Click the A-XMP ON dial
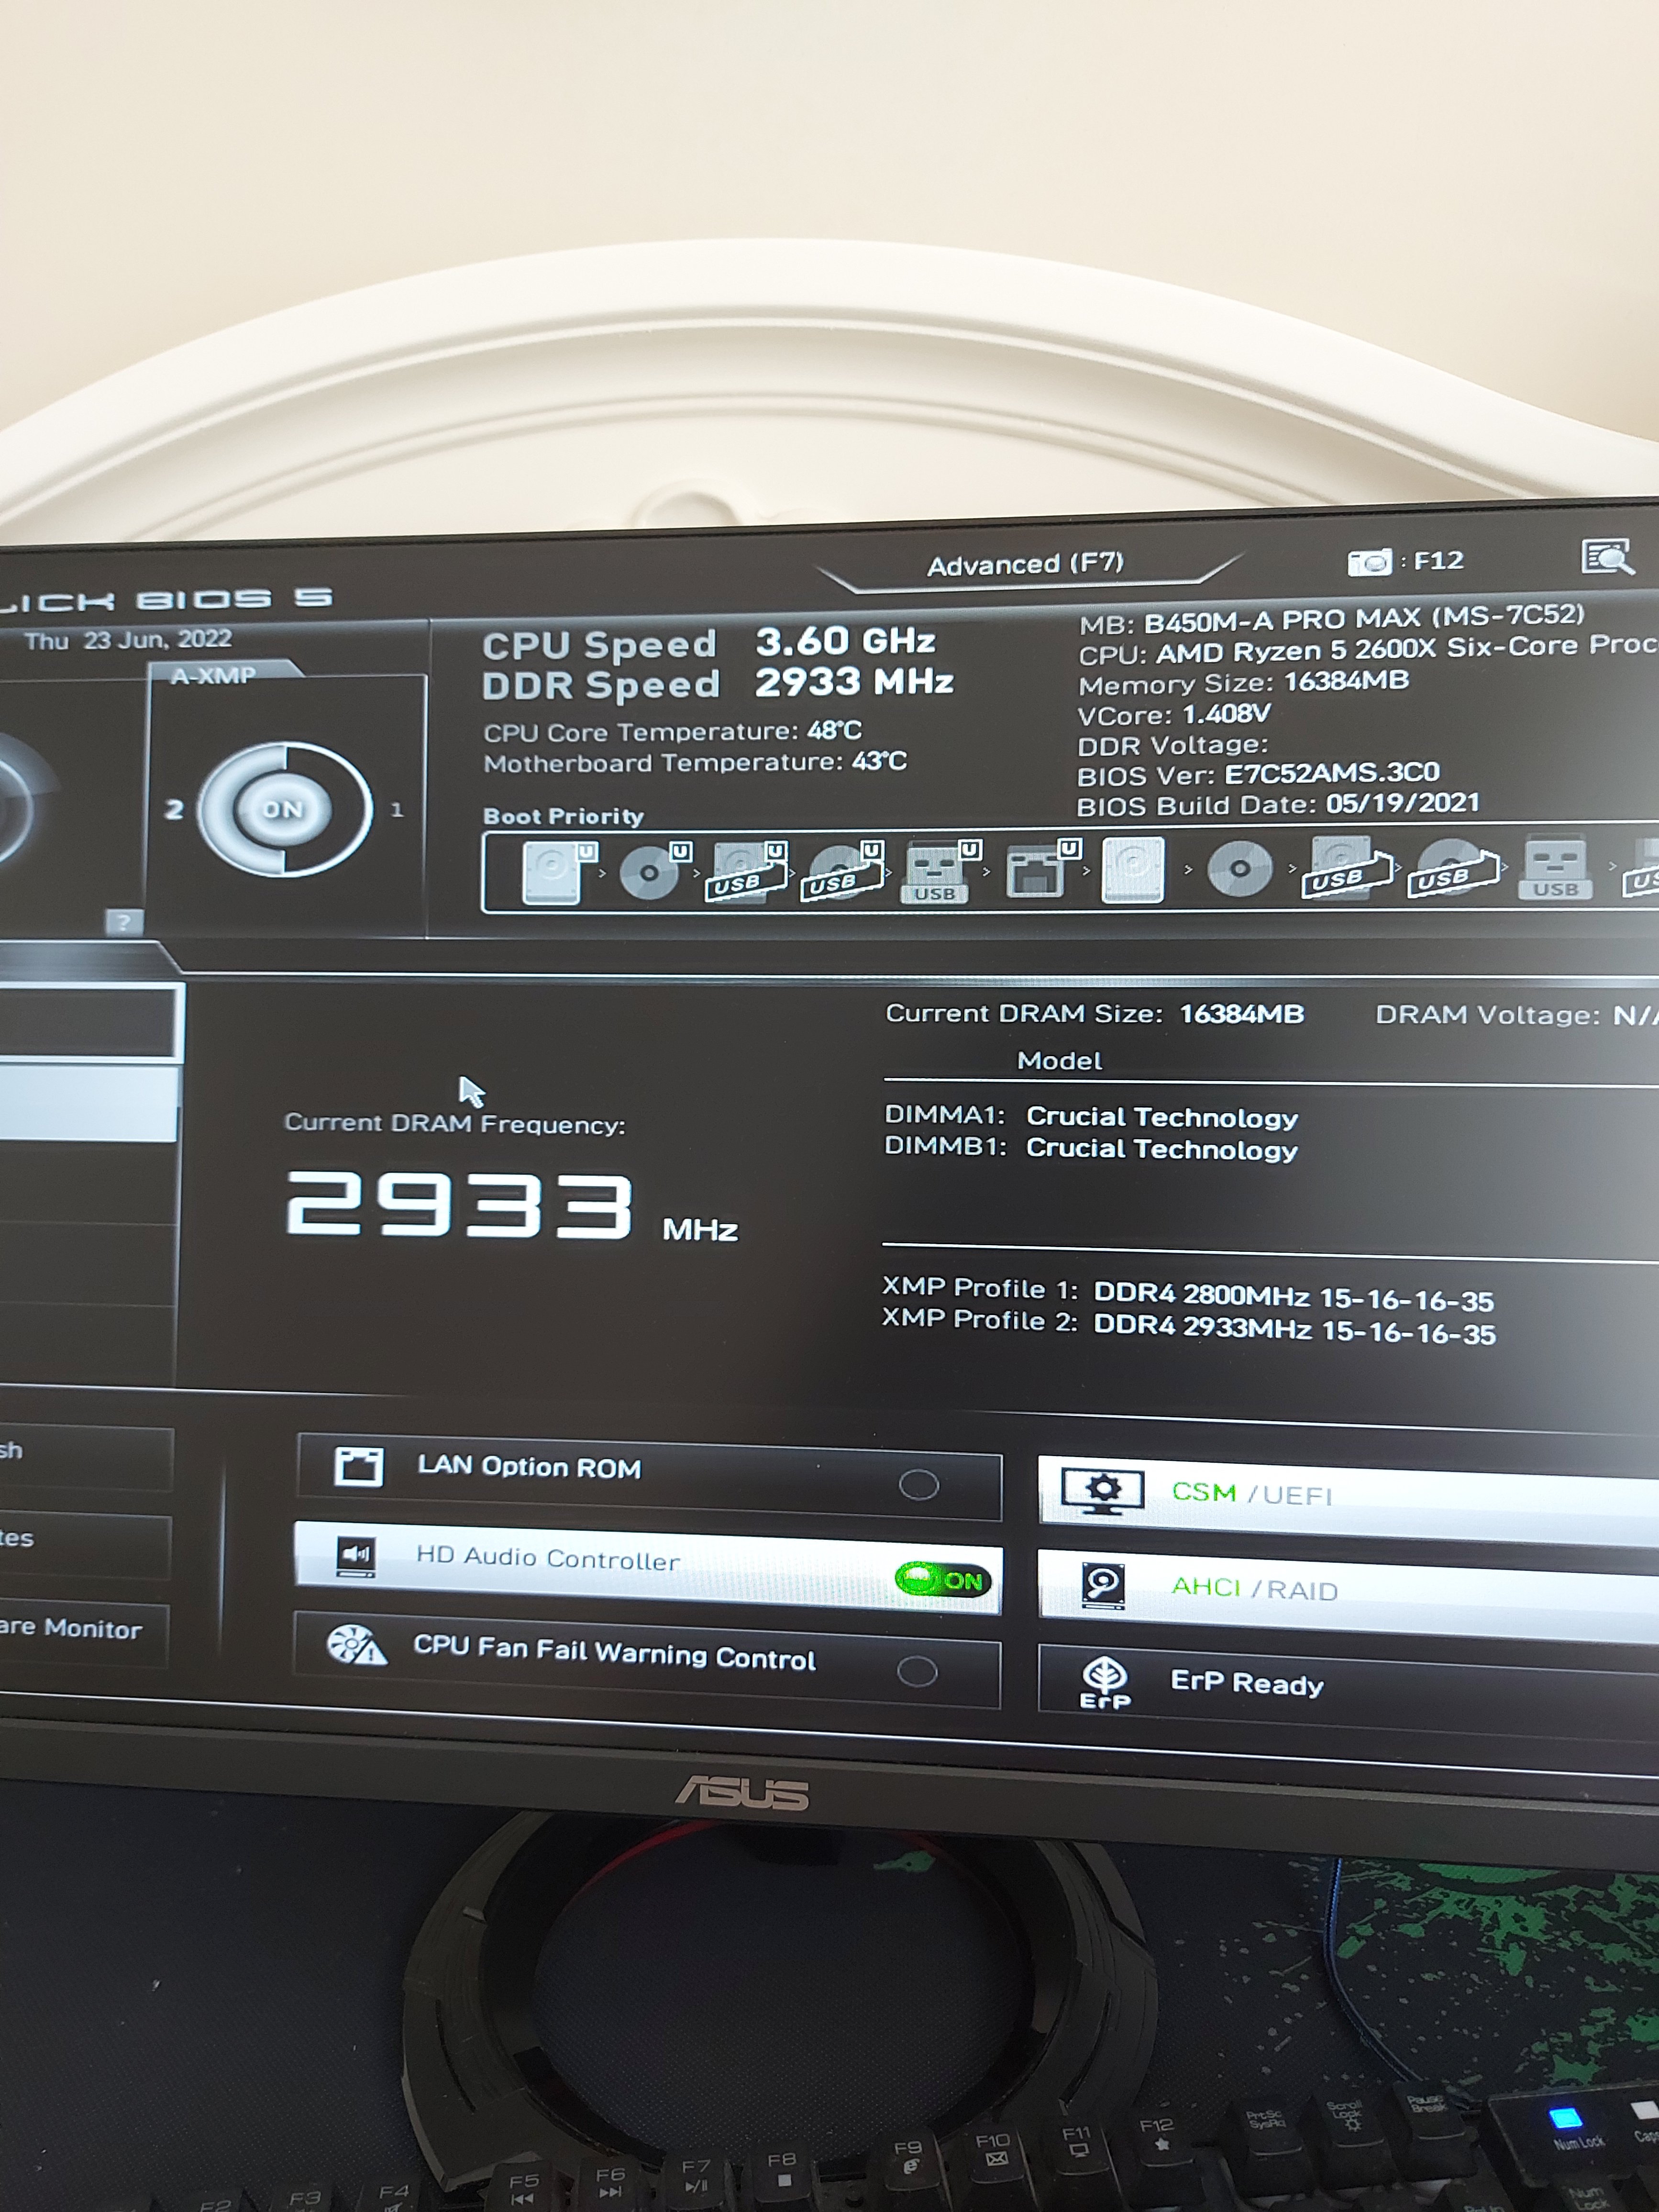This screenshot has height=2212, width=1659. pos(285,809)
